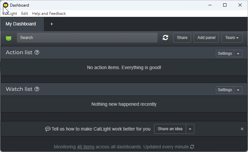The height and width of the screenshot is (152, 248).
Task: Click the Share button
Action: tap(182, 38)
